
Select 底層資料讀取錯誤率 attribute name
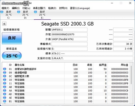coord(25,69)
